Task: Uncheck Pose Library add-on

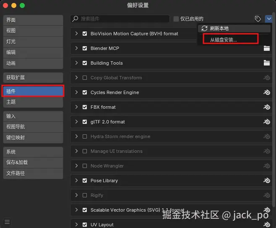Action: coord(85,181)
